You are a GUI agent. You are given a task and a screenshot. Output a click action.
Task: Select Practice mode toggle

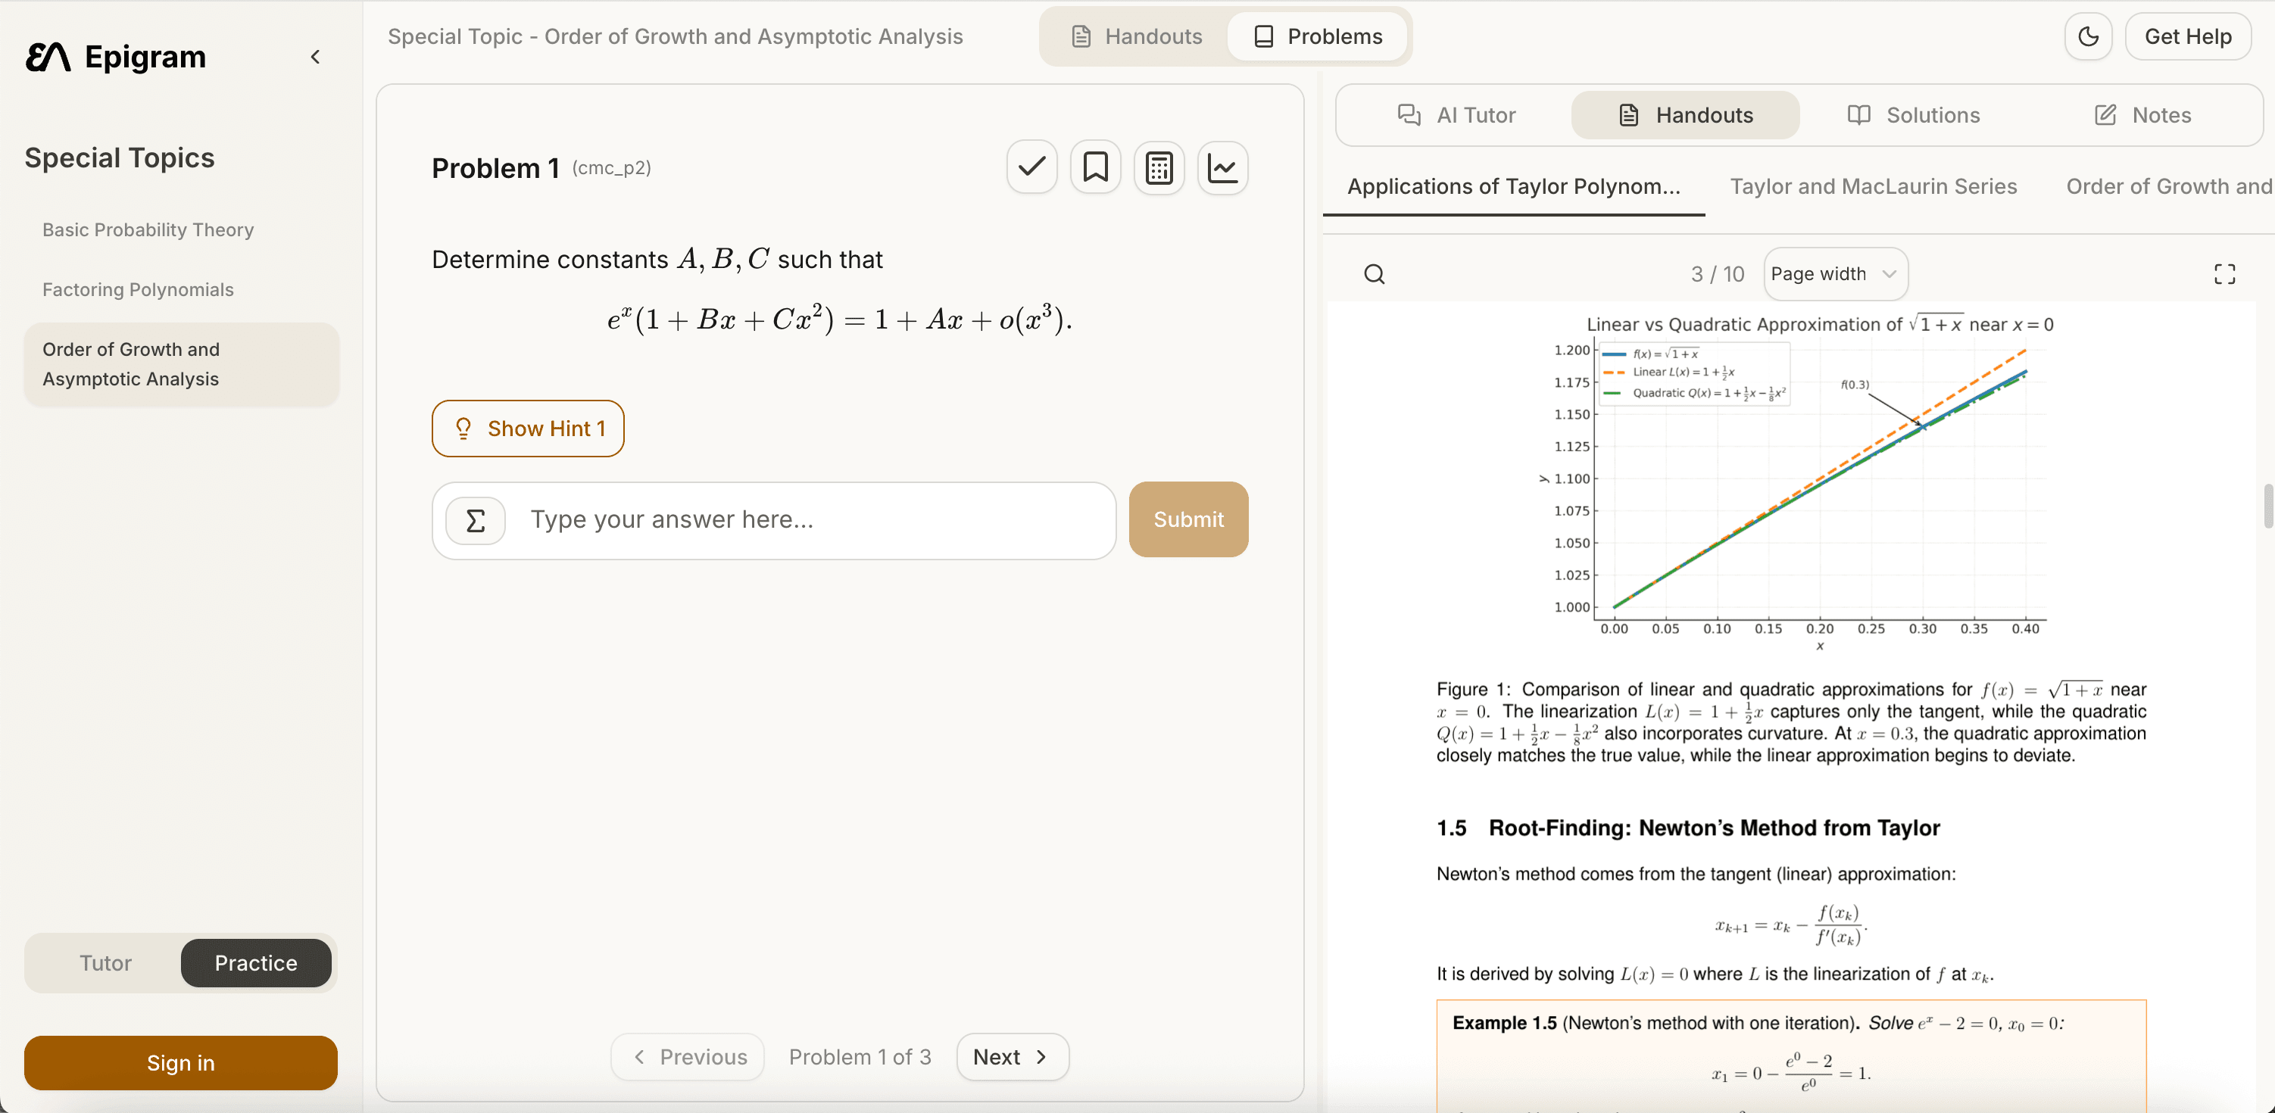[256, 963]
